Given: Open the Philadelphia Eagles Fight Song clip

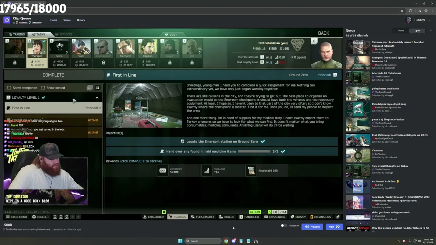Looking at the screenshot, I should click(x=389, y=109).
